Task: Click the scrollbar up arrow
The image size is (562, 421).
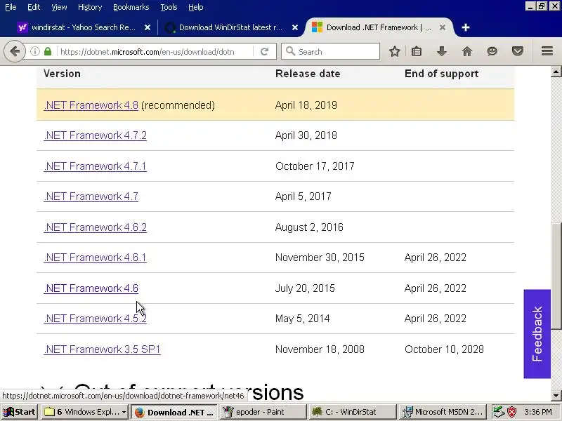Action: pyautogui.click(x=556, y=72)
